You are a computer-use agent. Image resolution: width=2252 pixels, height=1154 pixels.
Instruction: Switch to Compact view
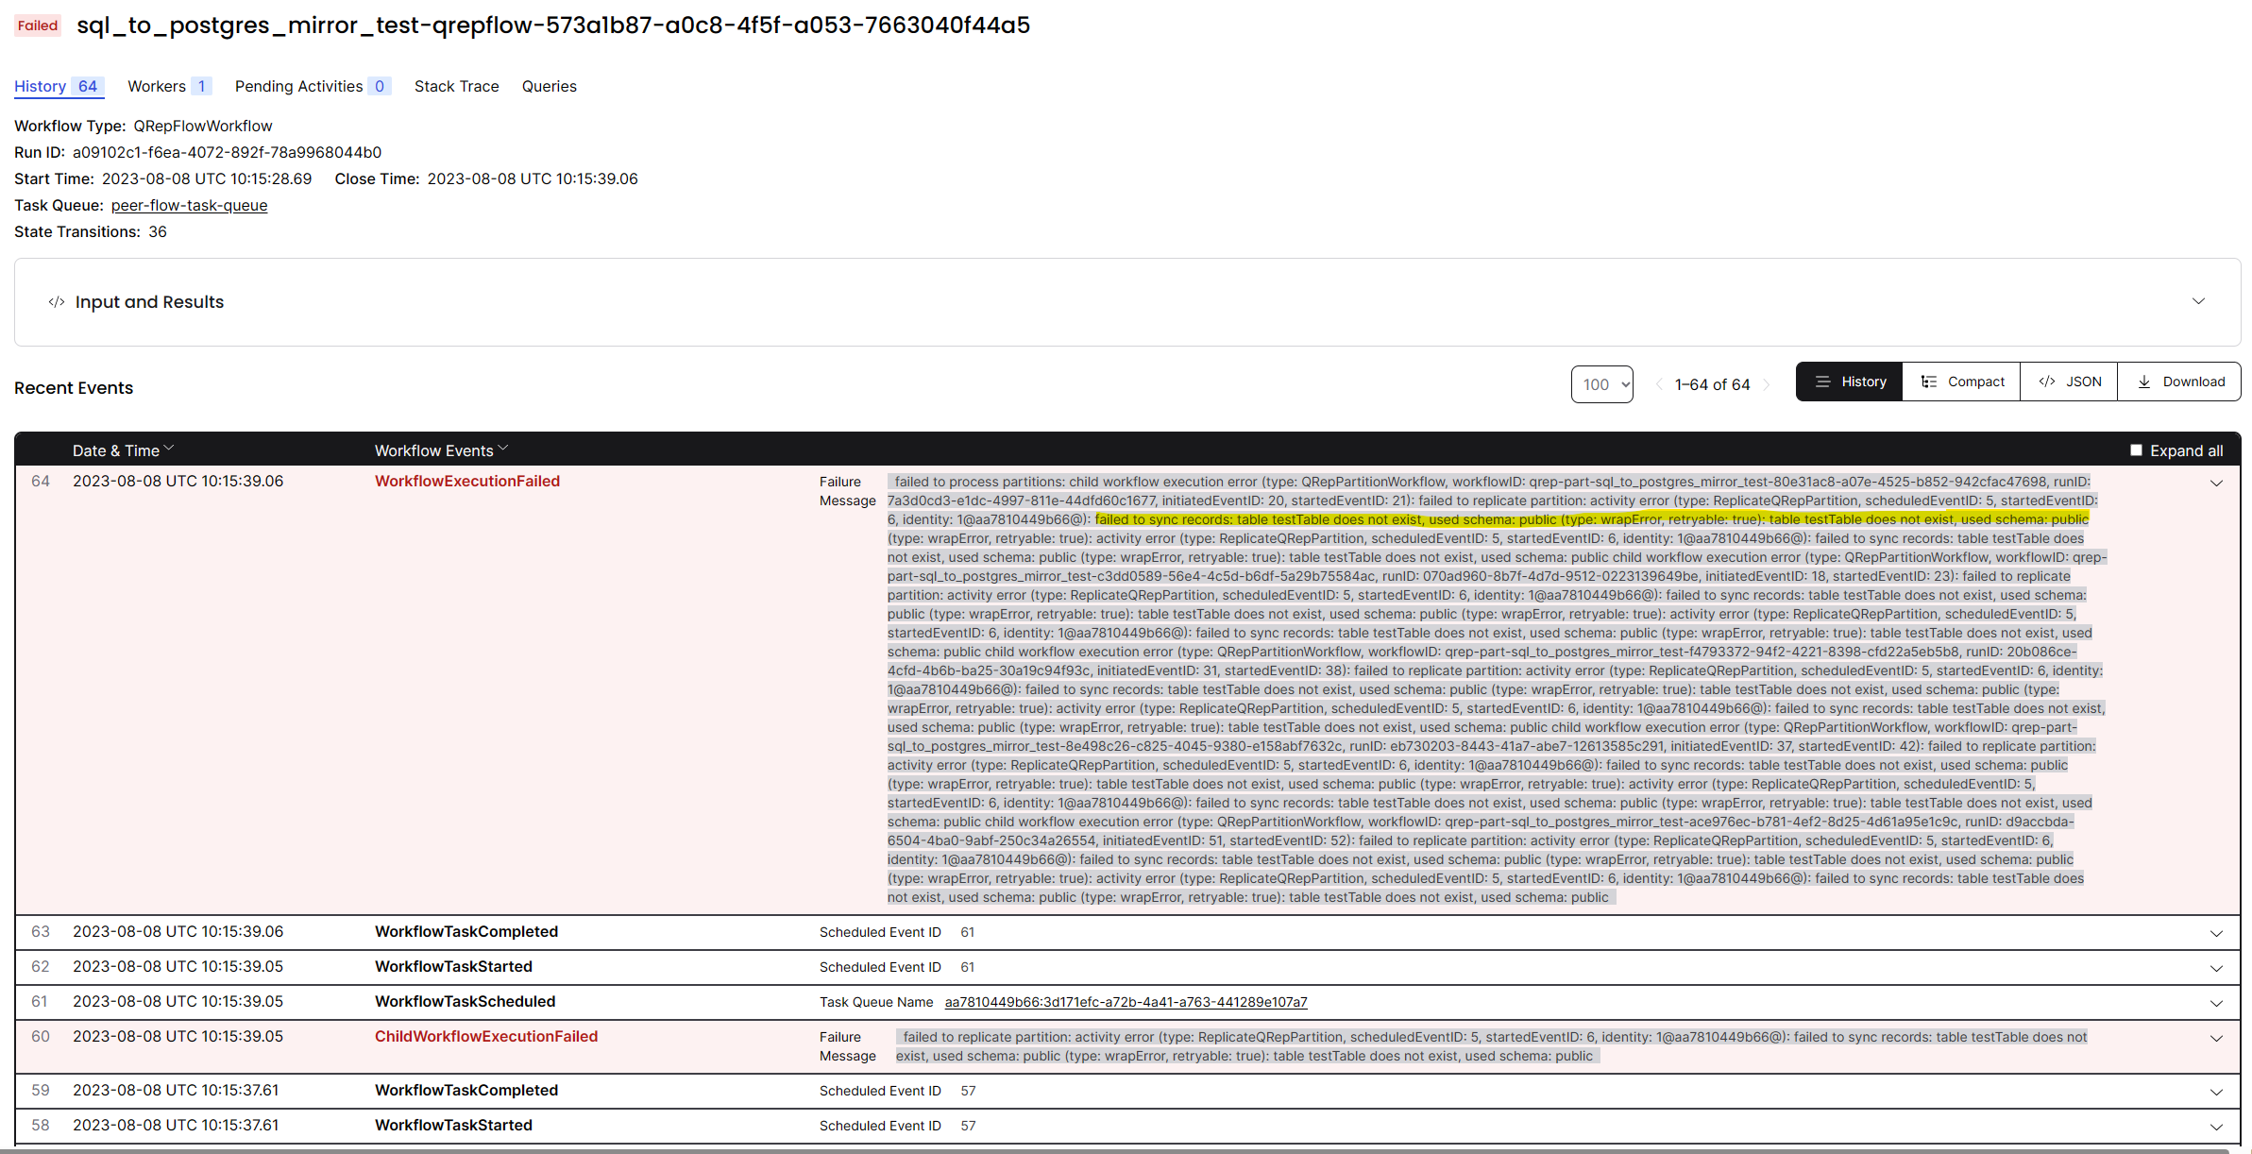[1962, 382]
